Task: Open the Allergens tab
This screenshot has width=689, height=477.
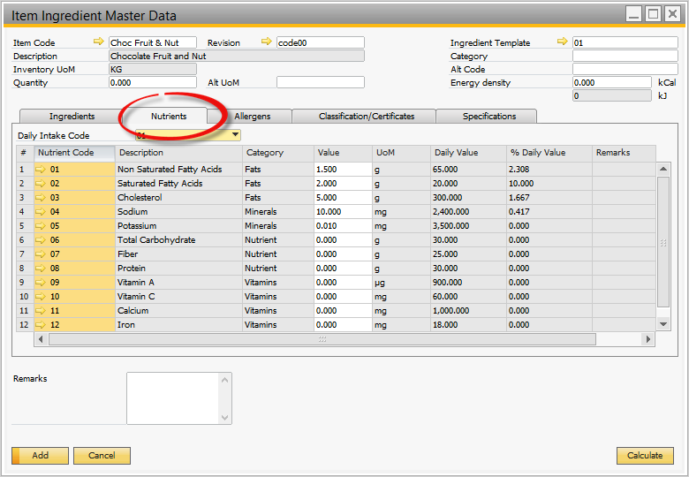Action: pos(253,117)
